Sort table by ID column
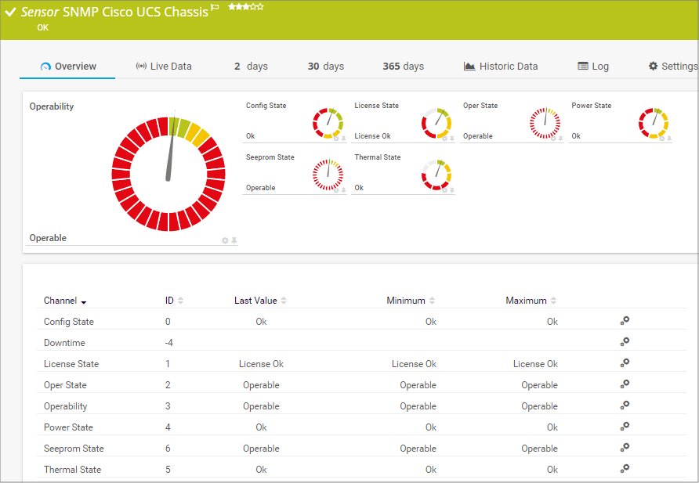 point(174,301)
